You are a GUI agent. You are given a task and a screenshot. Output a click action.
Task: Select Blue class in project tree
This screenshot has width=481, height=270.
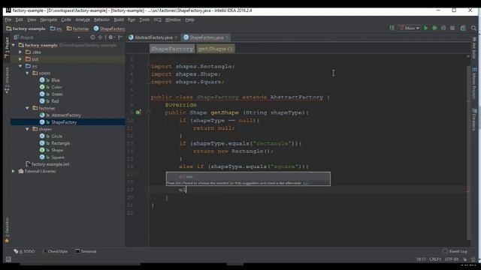pos(56,80)
